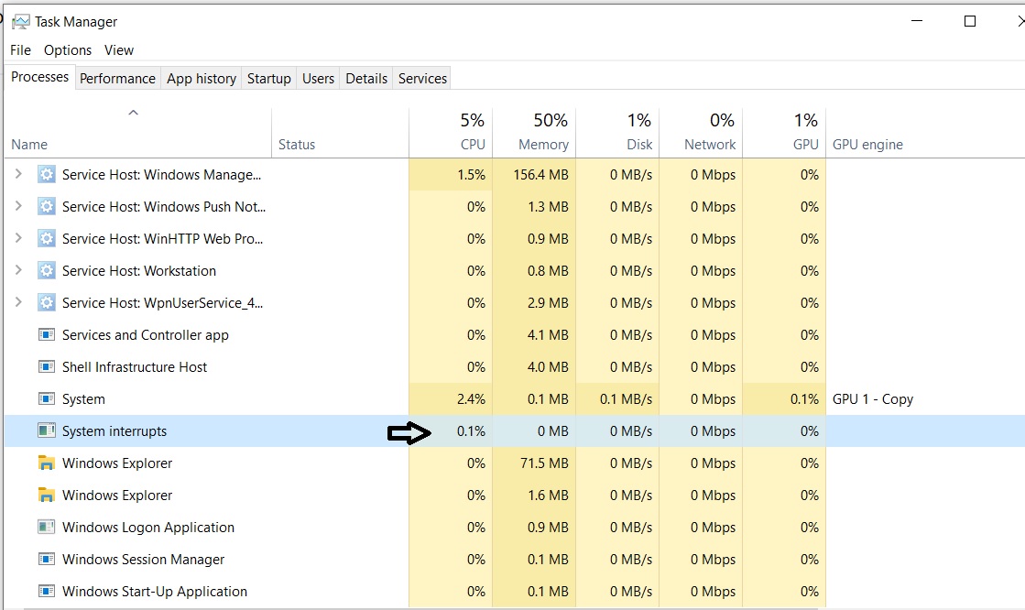This screenshot has height=610, width=1025.
Task: Select the Windows Start-Up Application row
Action: (154, 592)
